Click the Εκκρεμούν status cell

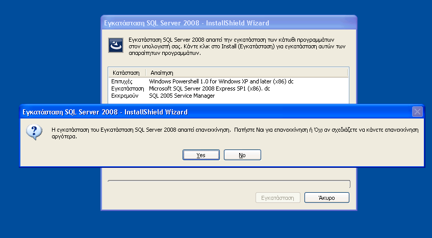(x=125, y=96)
